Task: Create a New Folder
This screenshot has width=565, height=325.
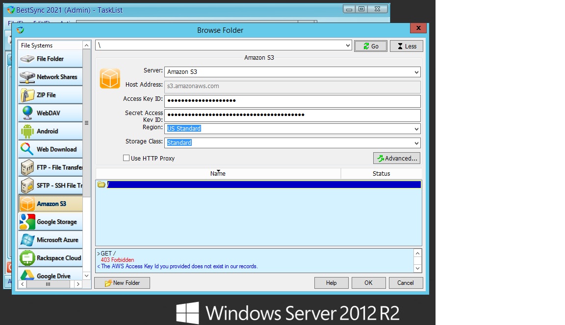Action: (x=122, y=283)
